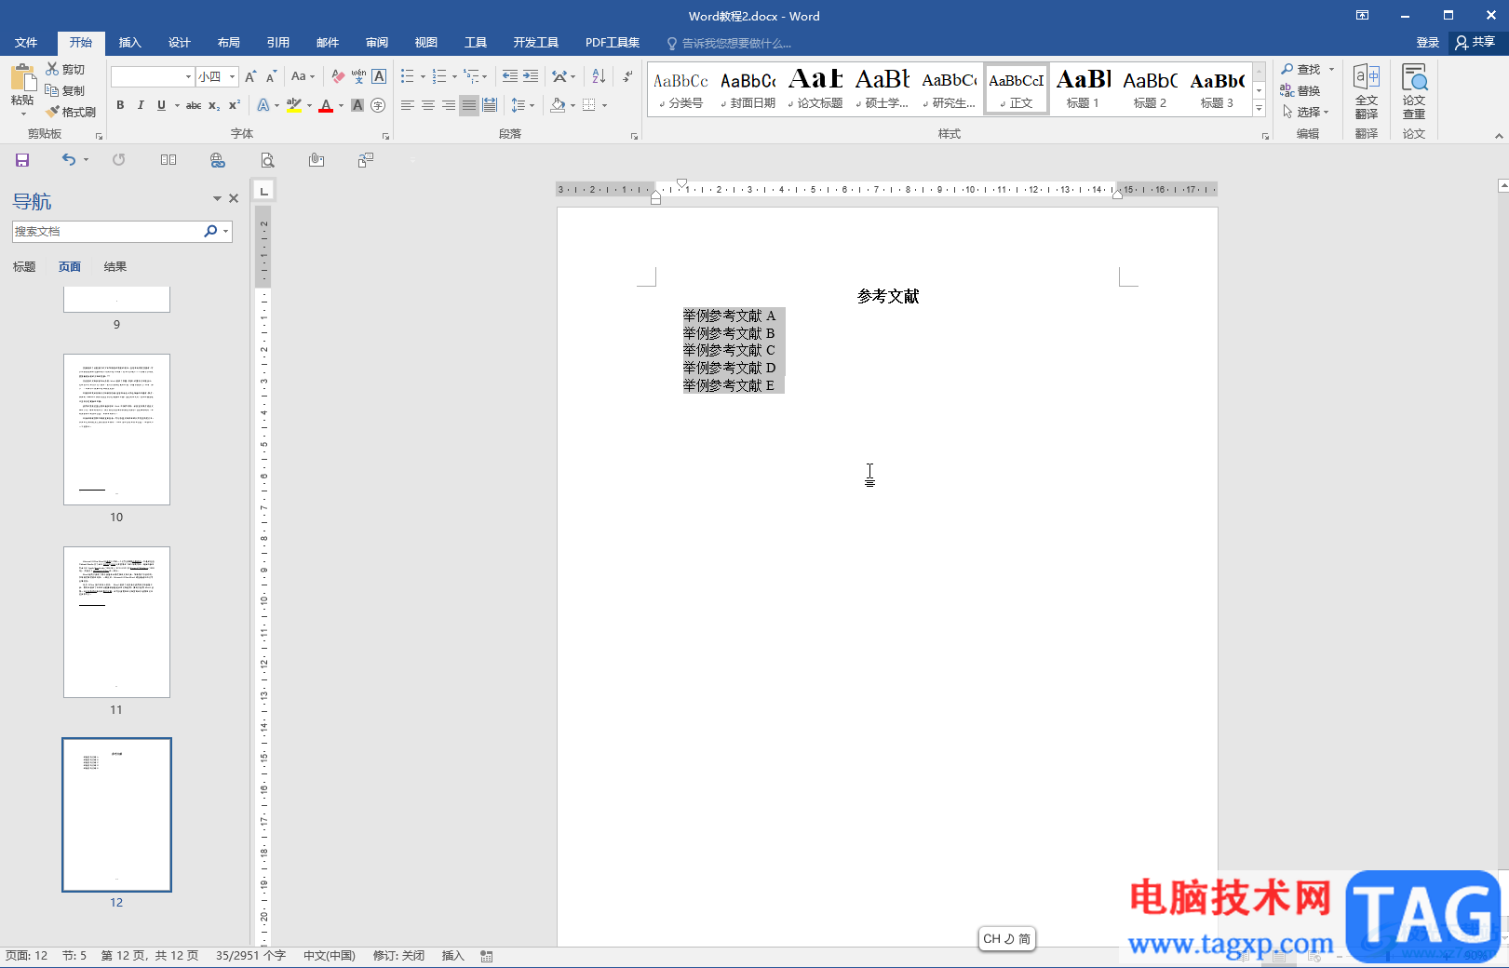
Task: Click the Share button
Action: click(x=1475, y=43)
